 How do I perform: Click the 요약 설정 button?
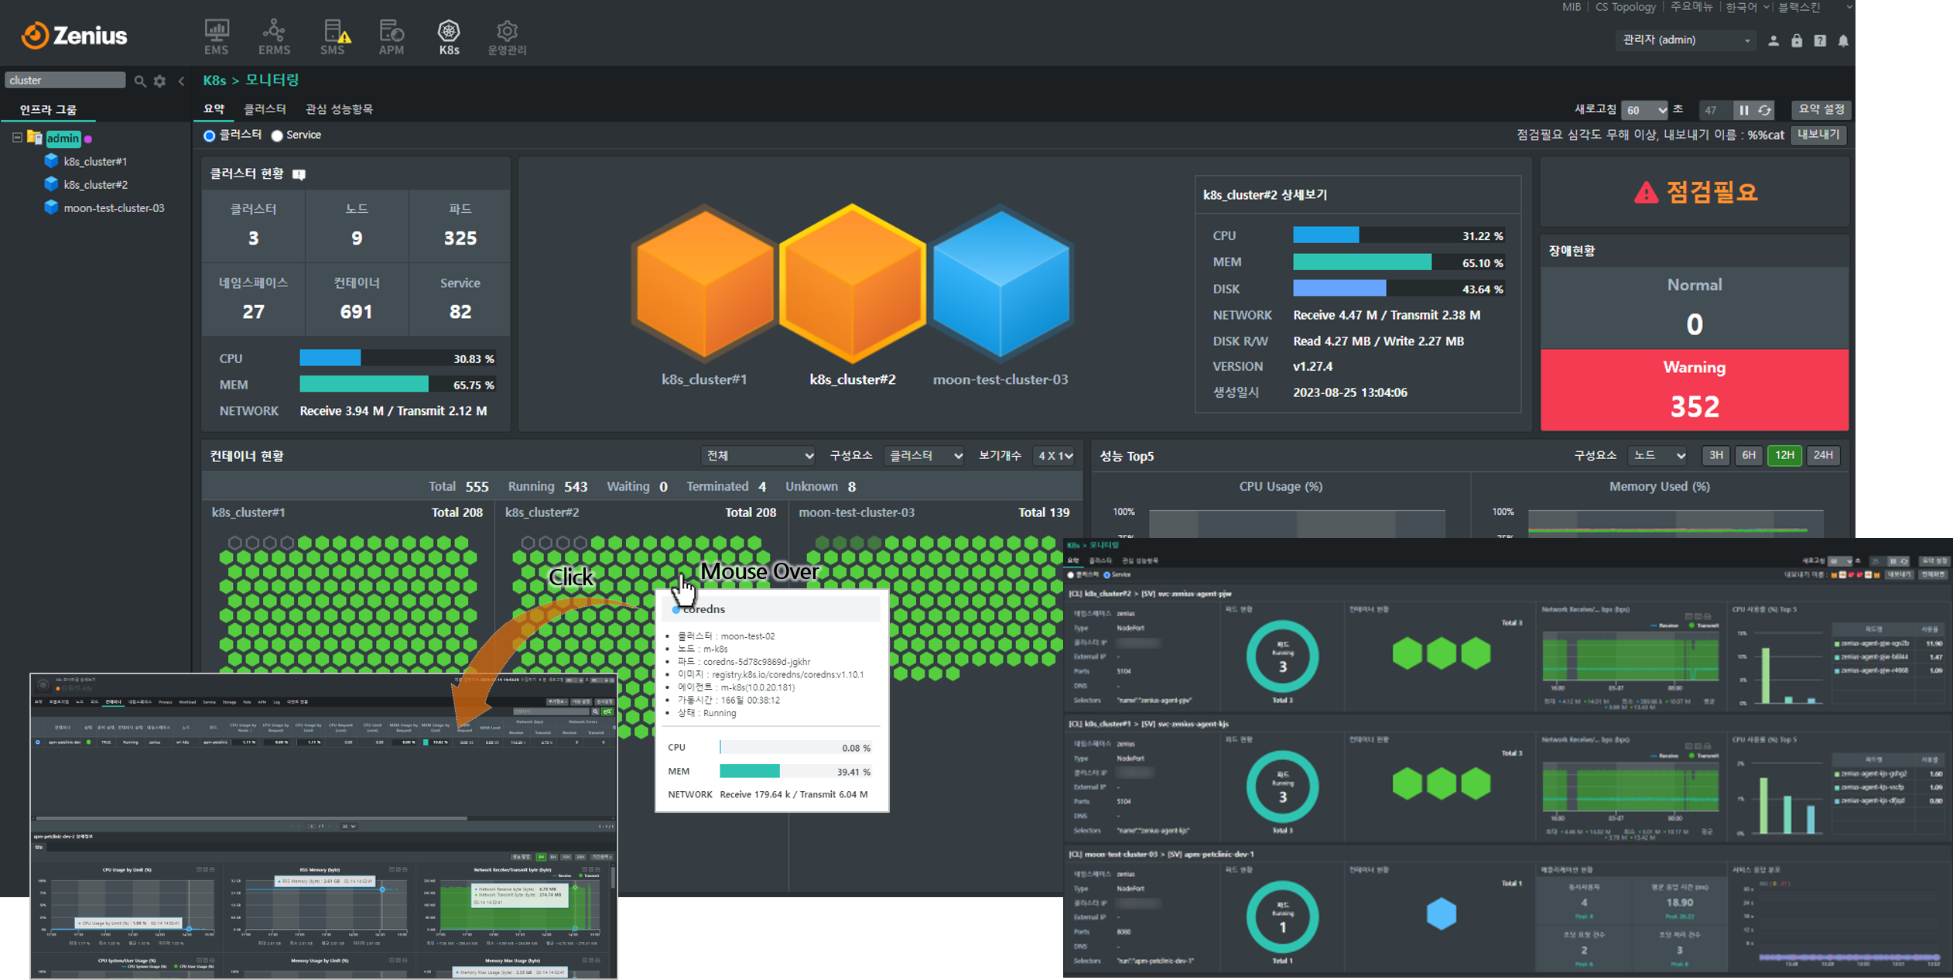pyautogui.click(x=1821, y=109)
